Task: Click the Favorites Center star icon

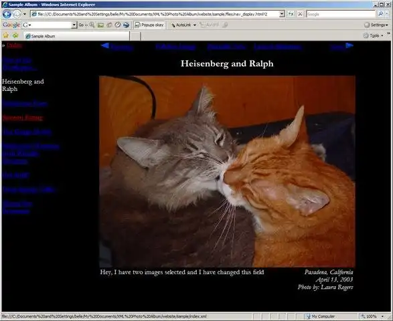Action: 6,35
